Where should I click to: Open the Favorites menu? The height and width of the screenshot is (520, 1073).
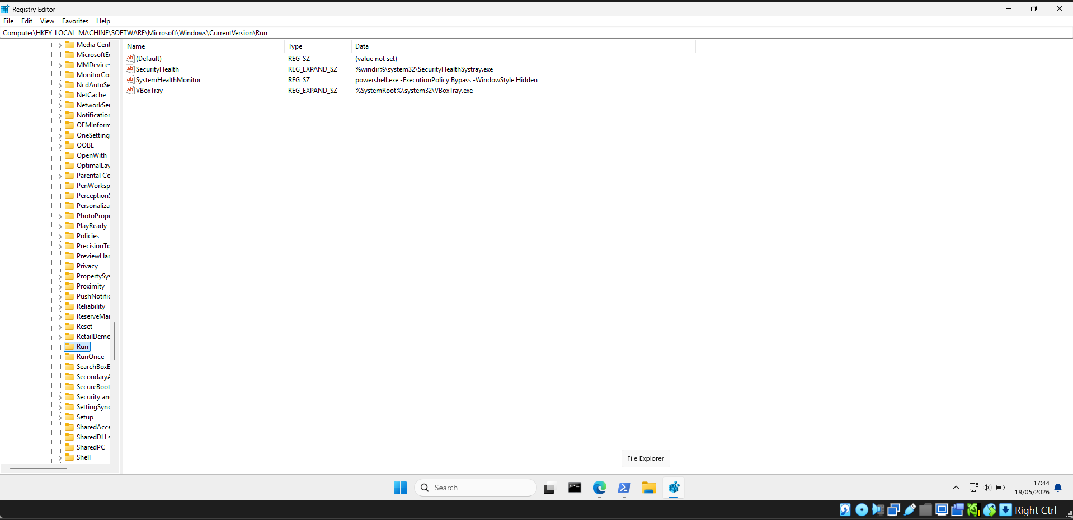75,21
